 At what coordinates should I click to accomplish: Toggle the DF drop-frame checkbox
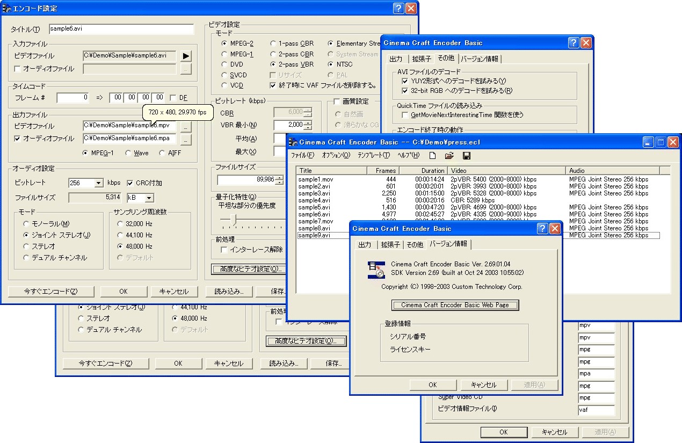[173, 98]
